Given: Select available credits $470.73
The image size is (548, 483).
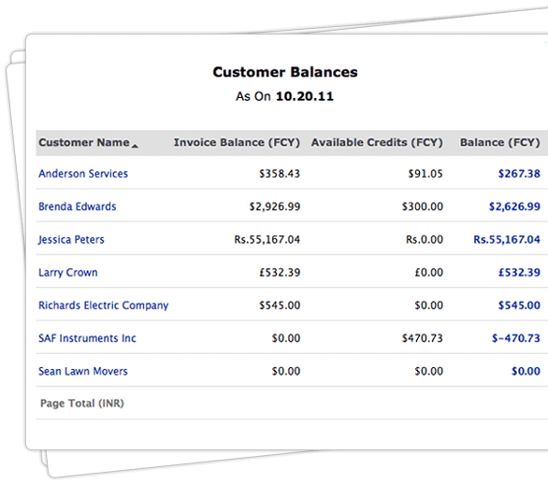Looking at the screenshot, I should click(x=422, y=338).
